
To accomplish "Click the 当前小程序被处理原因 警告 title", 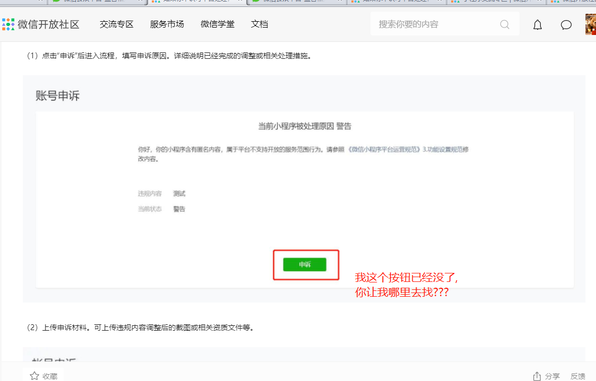I will (x=305, y=126).
